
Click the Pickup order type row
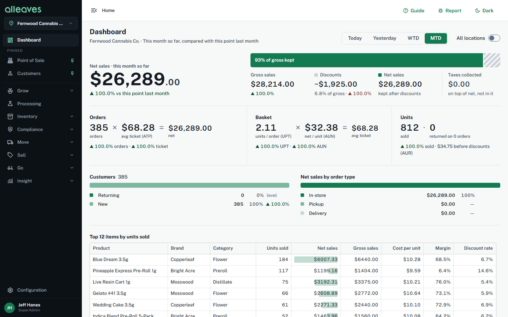[400, 204]
